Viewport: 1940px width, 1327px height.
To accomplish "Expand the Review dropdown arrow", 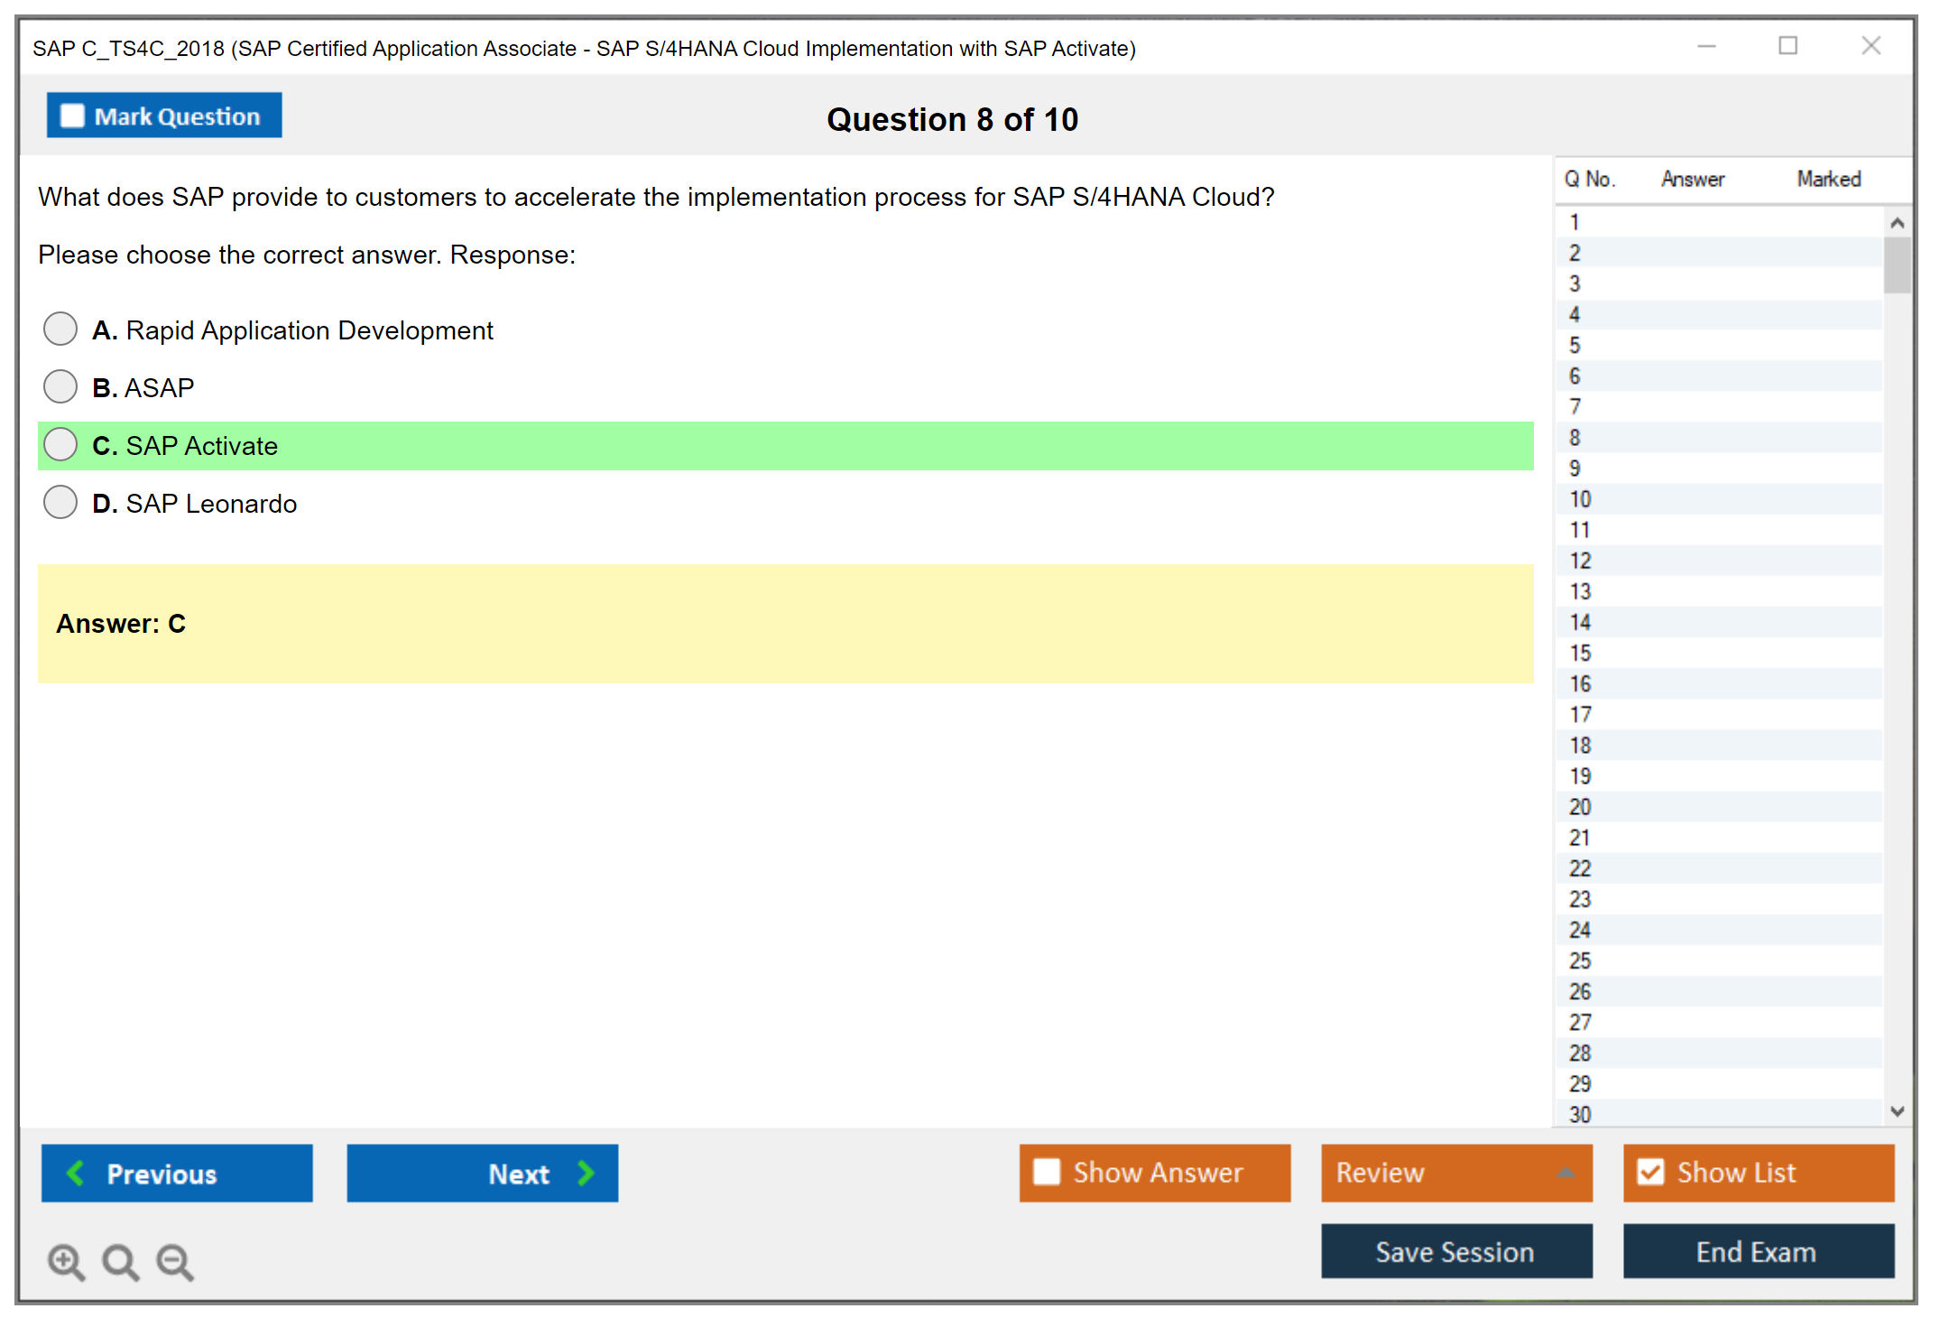I will 1566,1173.
